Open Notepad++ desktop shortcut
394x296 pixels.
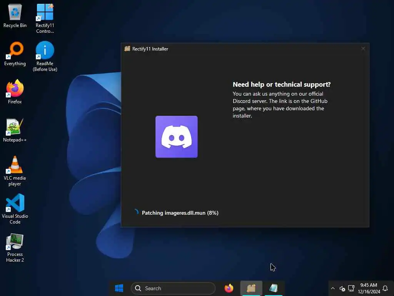point(15,130)
